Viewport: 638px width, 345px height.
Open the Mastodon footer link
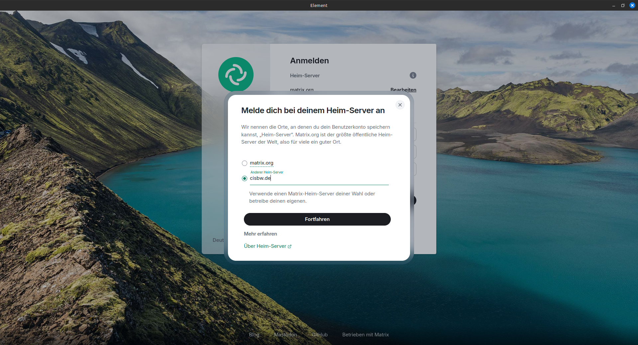[x=285, y=335]
